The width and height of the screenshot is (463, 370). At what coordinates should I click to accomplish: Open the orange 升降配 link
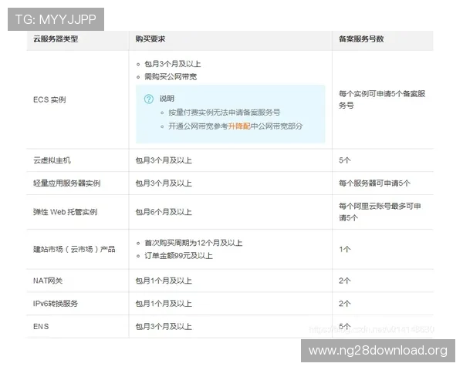click(239, 126)
